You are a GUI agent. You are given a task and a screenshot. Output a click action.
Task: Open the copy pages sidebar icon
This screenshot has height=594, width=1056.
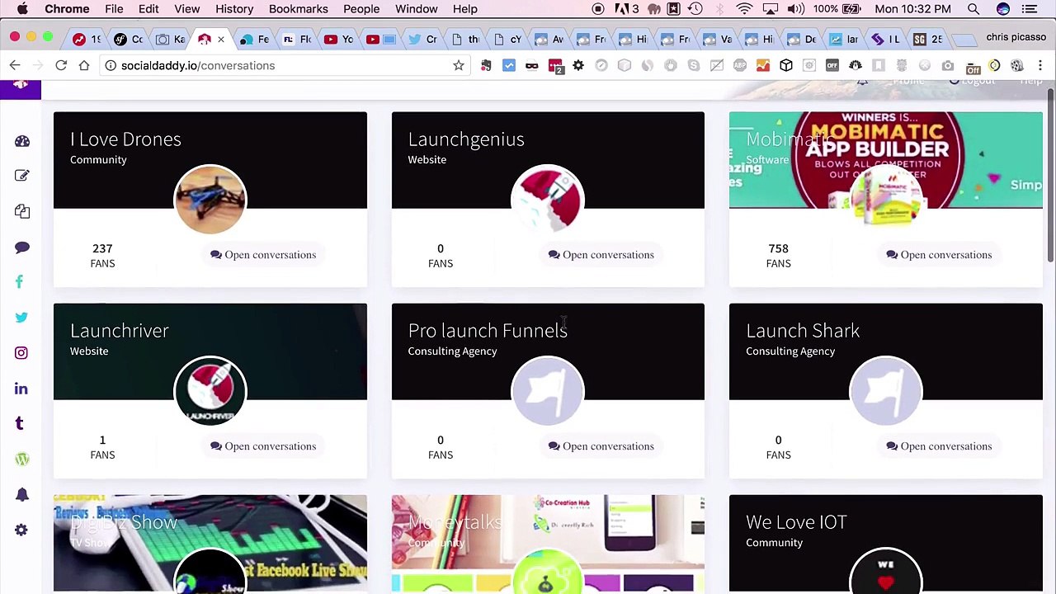(22, 211)
